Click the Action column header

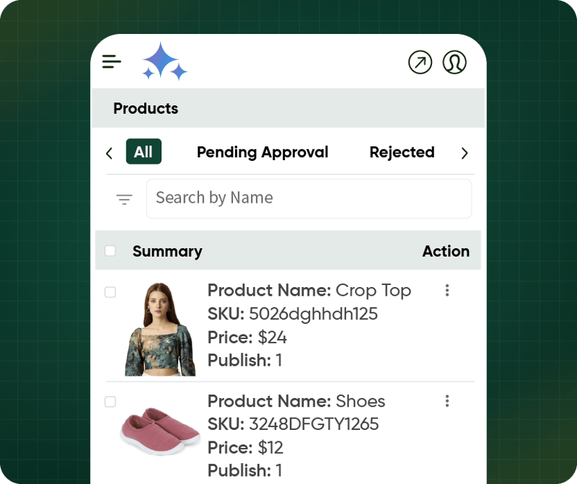[446, 251]
